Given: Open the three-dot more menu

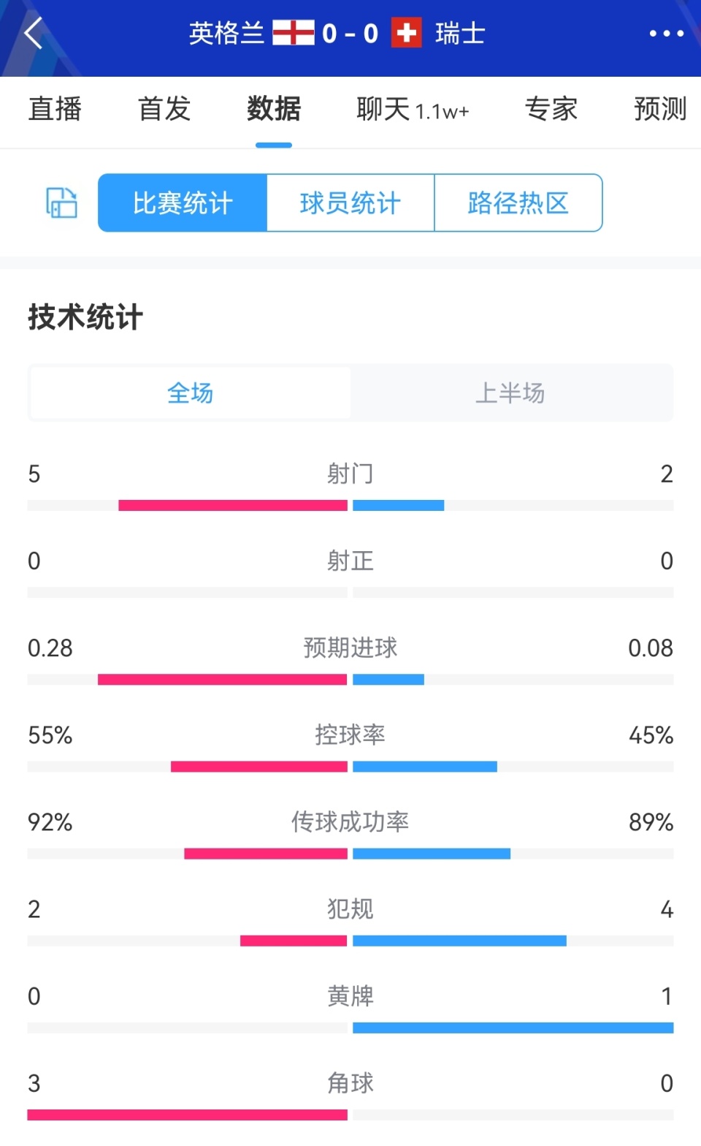Looking at the screenshot, I should [x=666, y=34].
